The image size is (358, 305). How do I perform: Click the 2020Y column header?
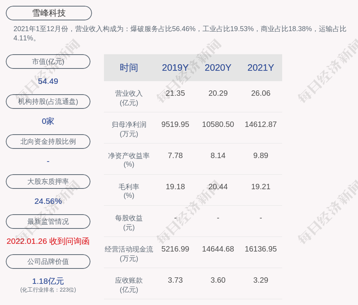tap(218, 68)
